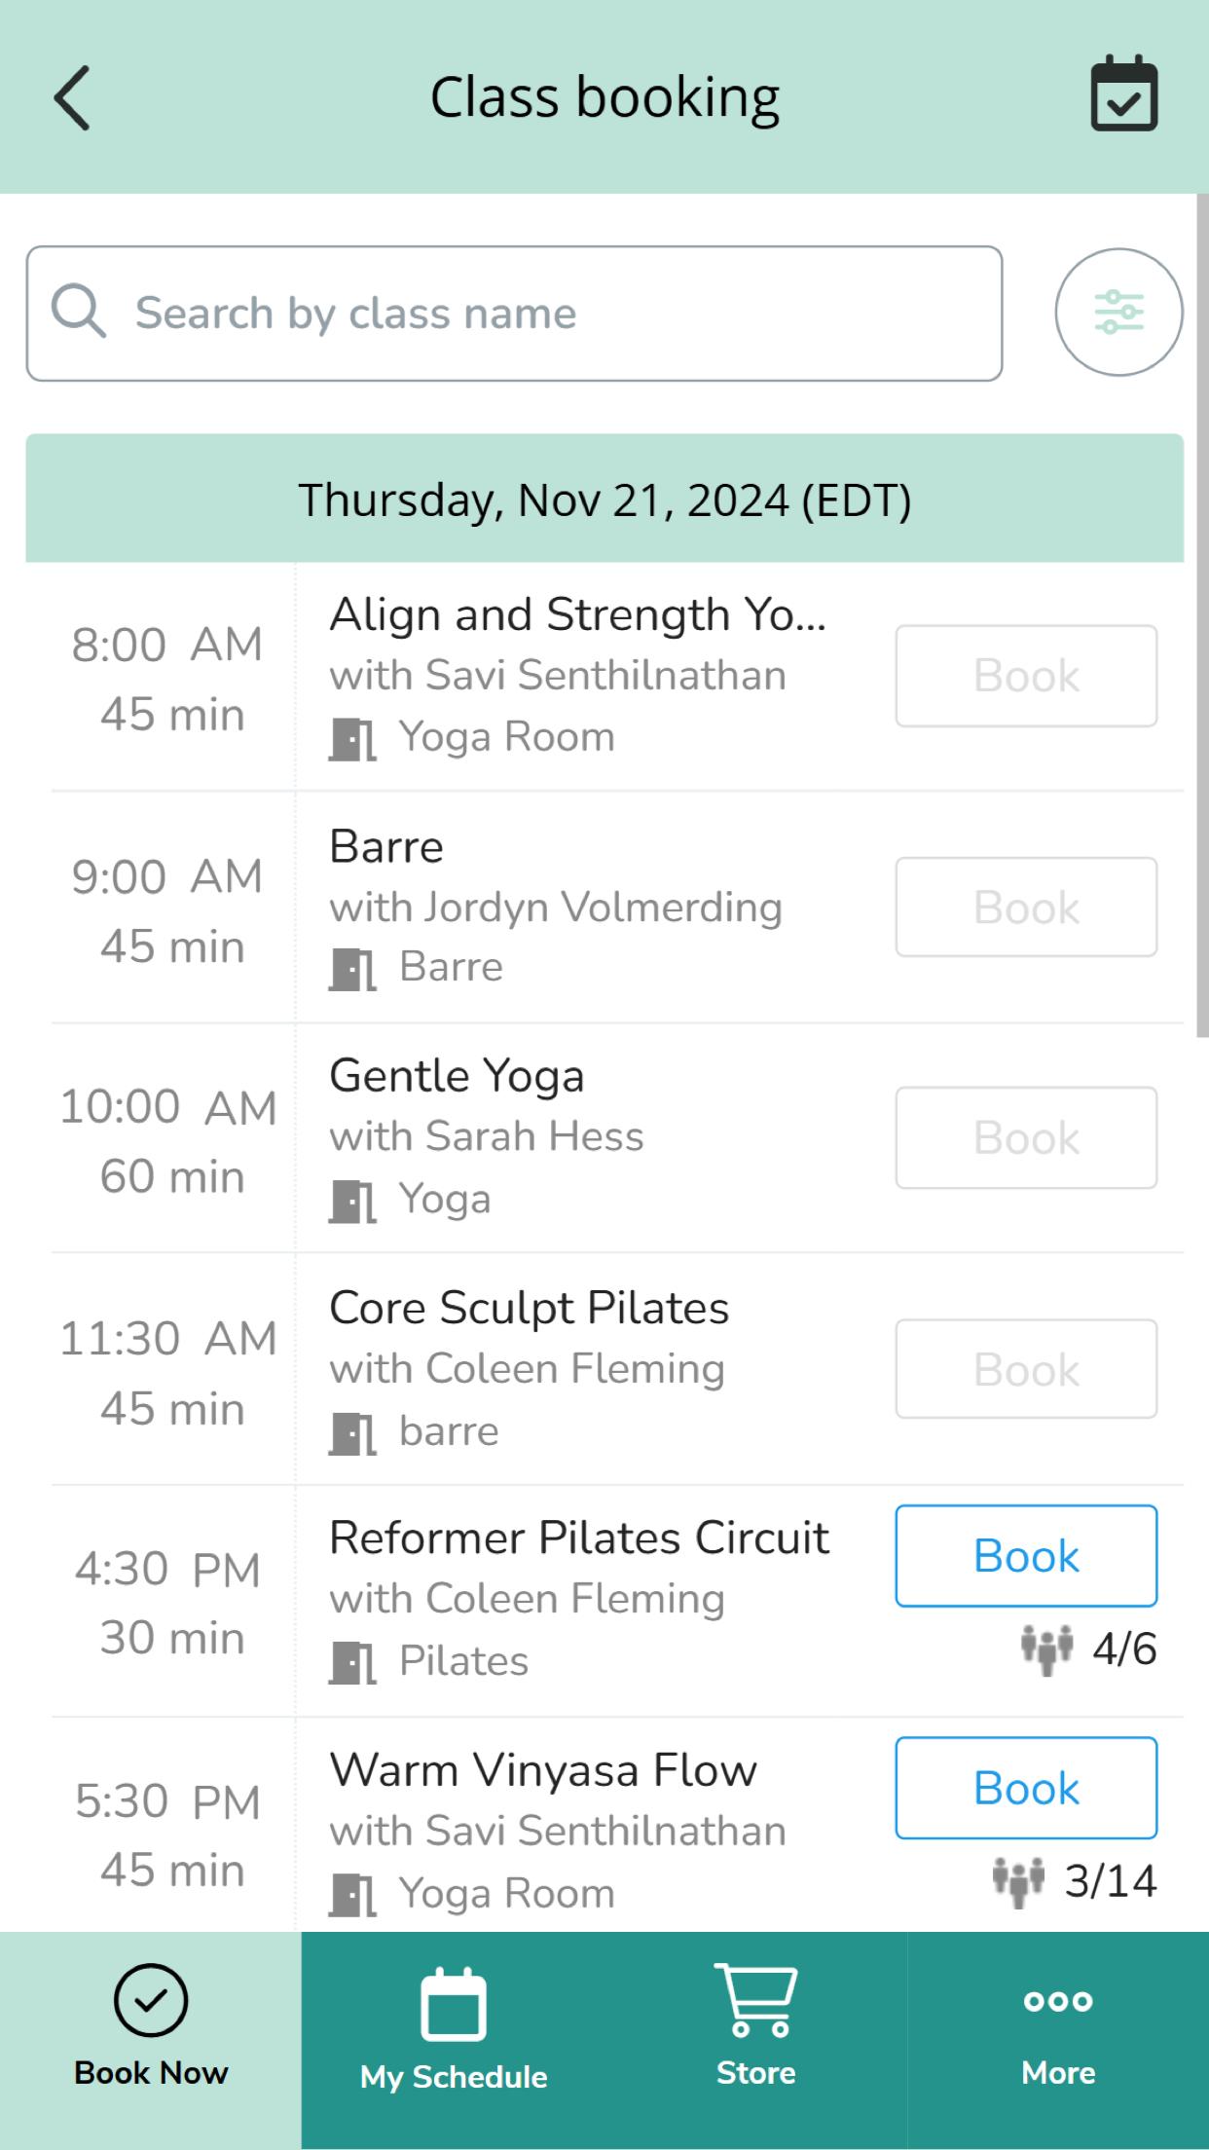
Task: Focus the Search by class name field
Action: (x=514, y=314)
